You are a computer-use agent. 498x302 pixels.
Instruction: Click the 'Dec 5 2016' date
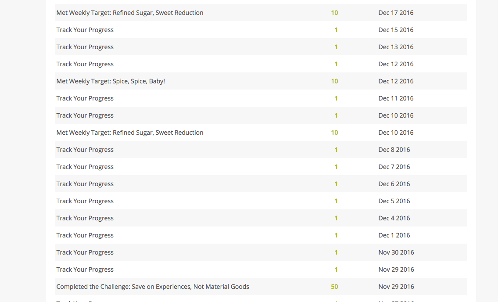tap(394, 201)
